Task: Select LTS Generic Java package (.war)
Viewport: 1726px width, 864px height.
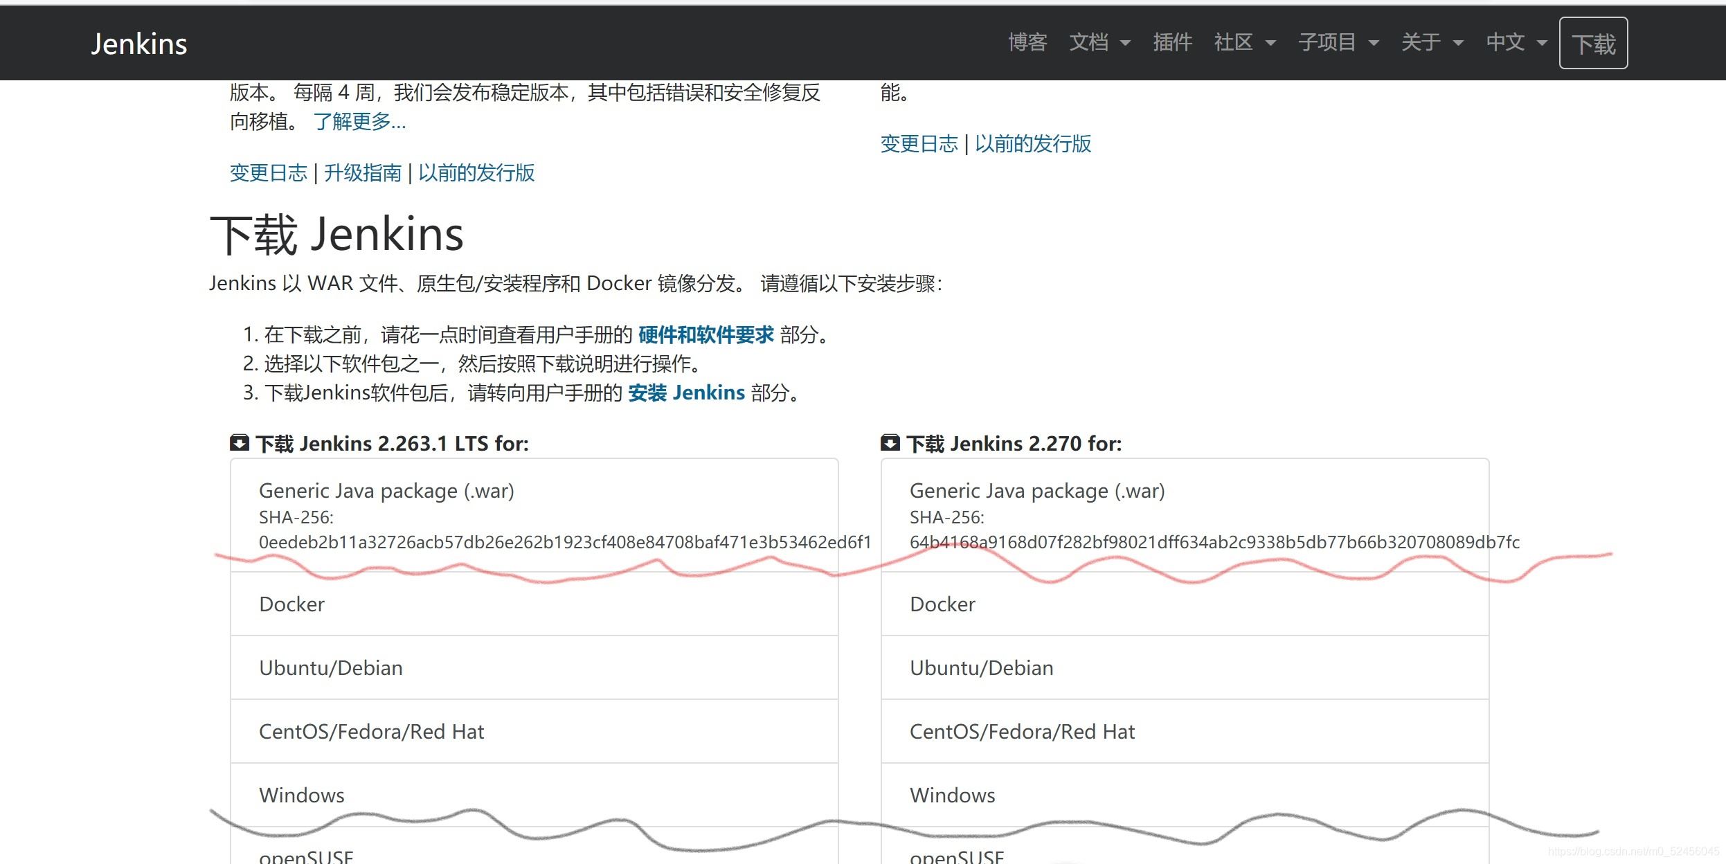Action: (x=386, y=491)
